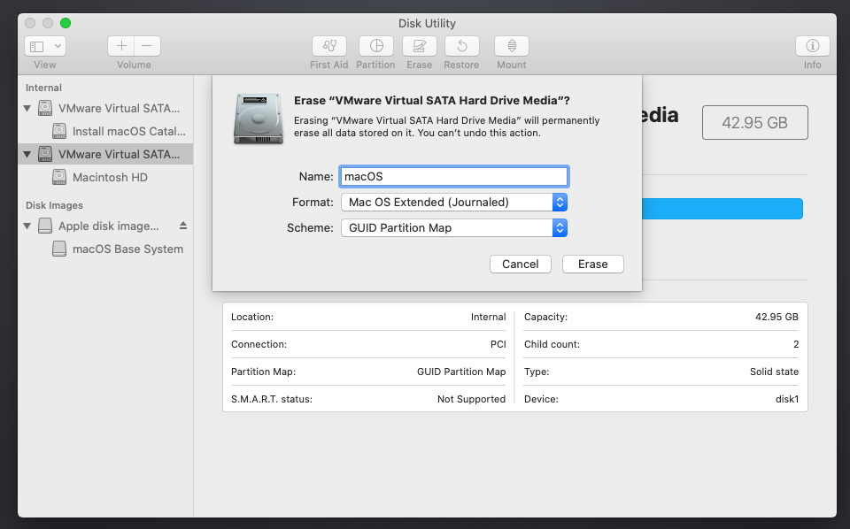
Task: Confirm by clicking the Erase button
Action: pyautogui.click(x=592, y=264)
